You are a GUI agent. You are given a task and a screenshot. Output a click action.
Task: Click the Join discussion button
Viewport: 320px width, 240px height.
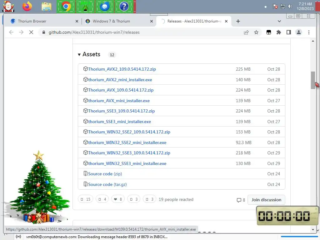[266, 200]
